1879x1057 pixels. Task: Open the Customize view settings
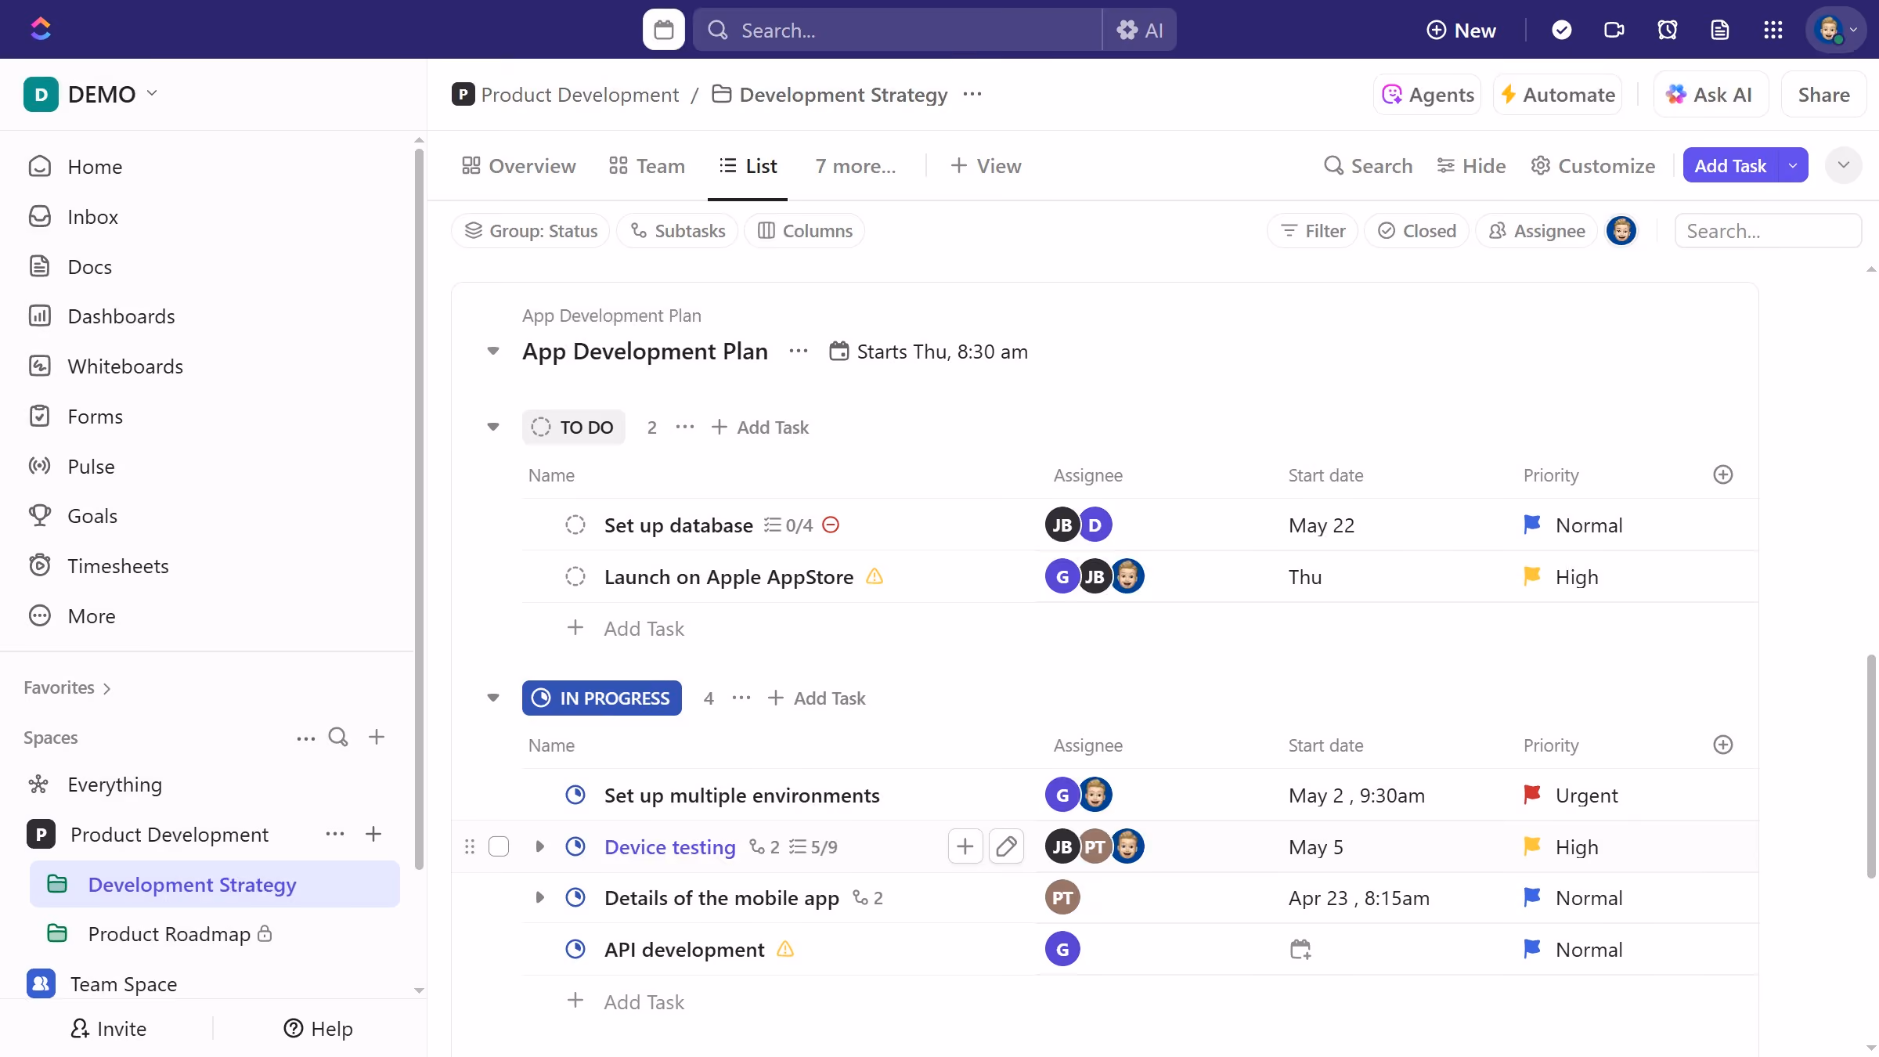[1593, 166]
